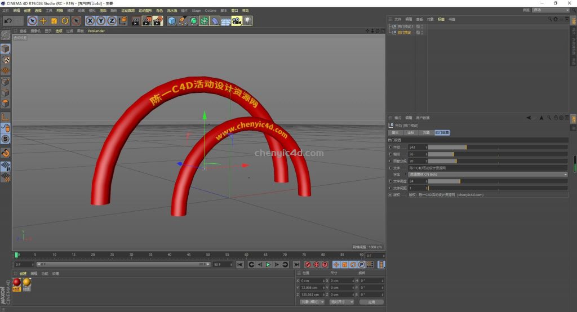Screen dimensions: 577x312
Task: Toggle the Y axis lock
Action: pyautogui.click(x=101, y=21)
